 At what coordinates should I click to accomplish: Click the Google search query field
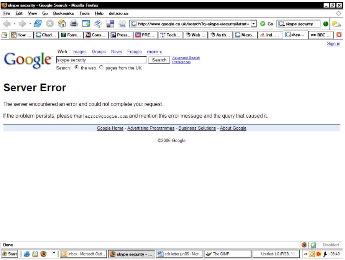[x=102, y=60]
